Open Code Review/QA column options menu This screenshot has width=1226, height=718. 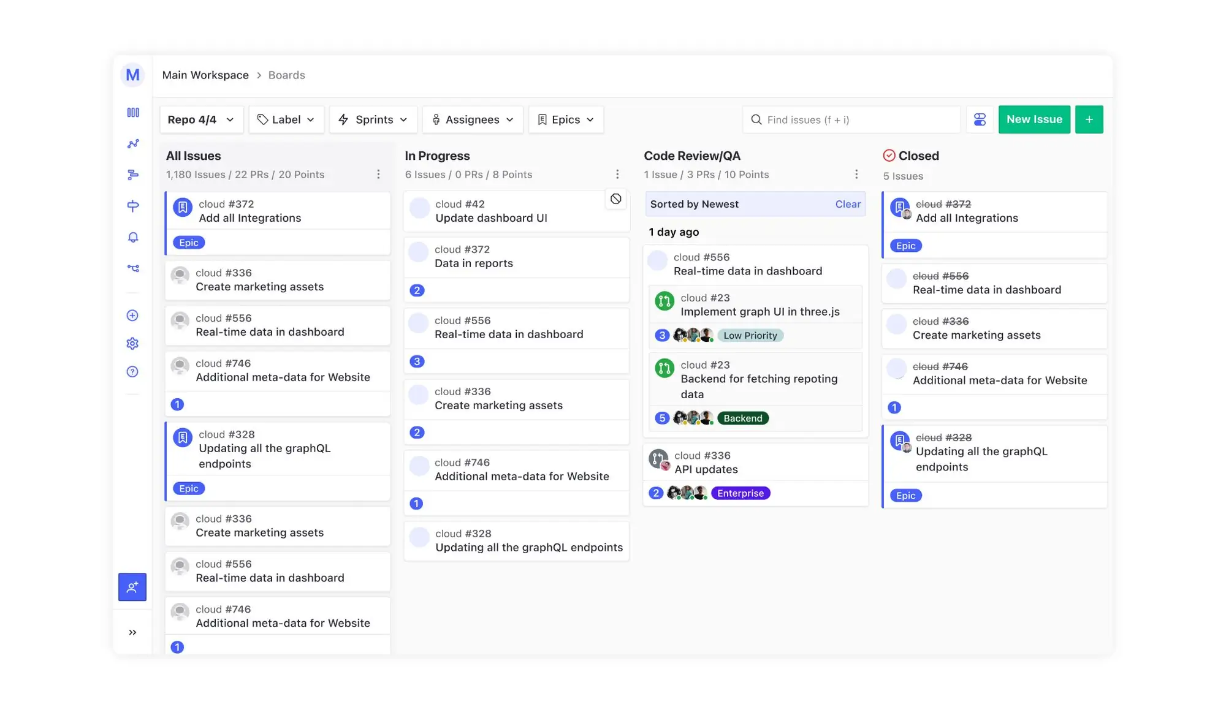(856, 175)
